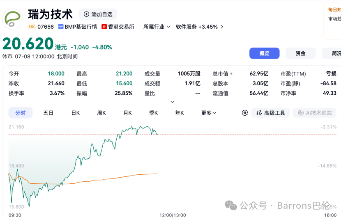Click the 瑞为技术 company logo
This screenshot has width=341, height=219.
point(13,19)
